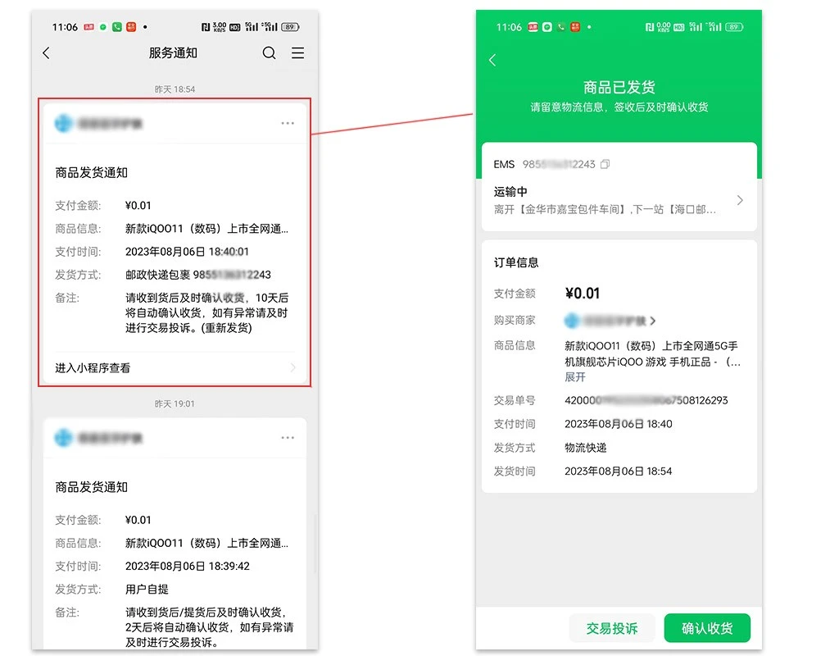839x656 pixels.
Task: Tap the 商品发货通知 title dated 18:40:01
Action: point(92,172)
